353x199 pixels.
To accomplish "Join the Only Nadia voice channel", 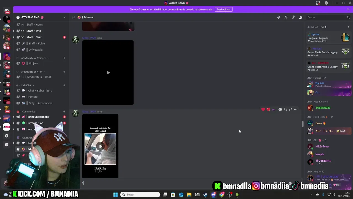I will coord(41,50).
